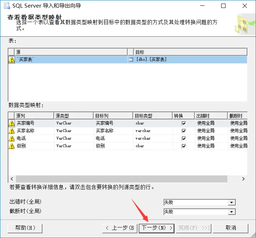Uncheck the 转换 checkbox for 买家名称

pos(184,131)
